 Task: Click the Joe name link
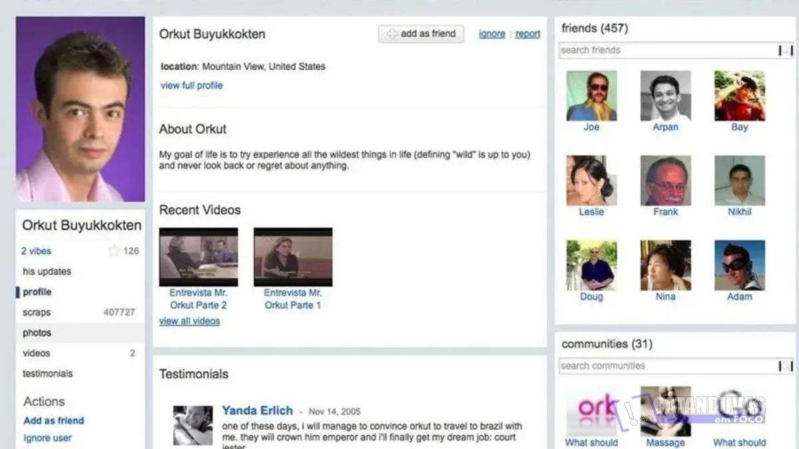coord(591,127)
